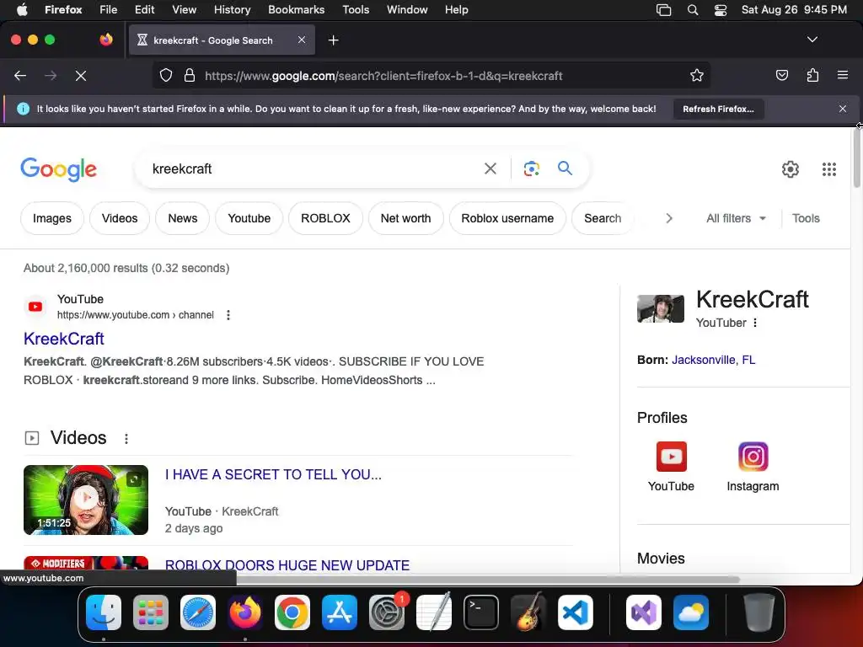Open Visual Studio Code from dock

point(575,612)
